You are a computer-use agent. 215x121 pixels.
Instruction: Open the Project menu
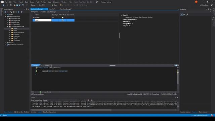[21, 2]
